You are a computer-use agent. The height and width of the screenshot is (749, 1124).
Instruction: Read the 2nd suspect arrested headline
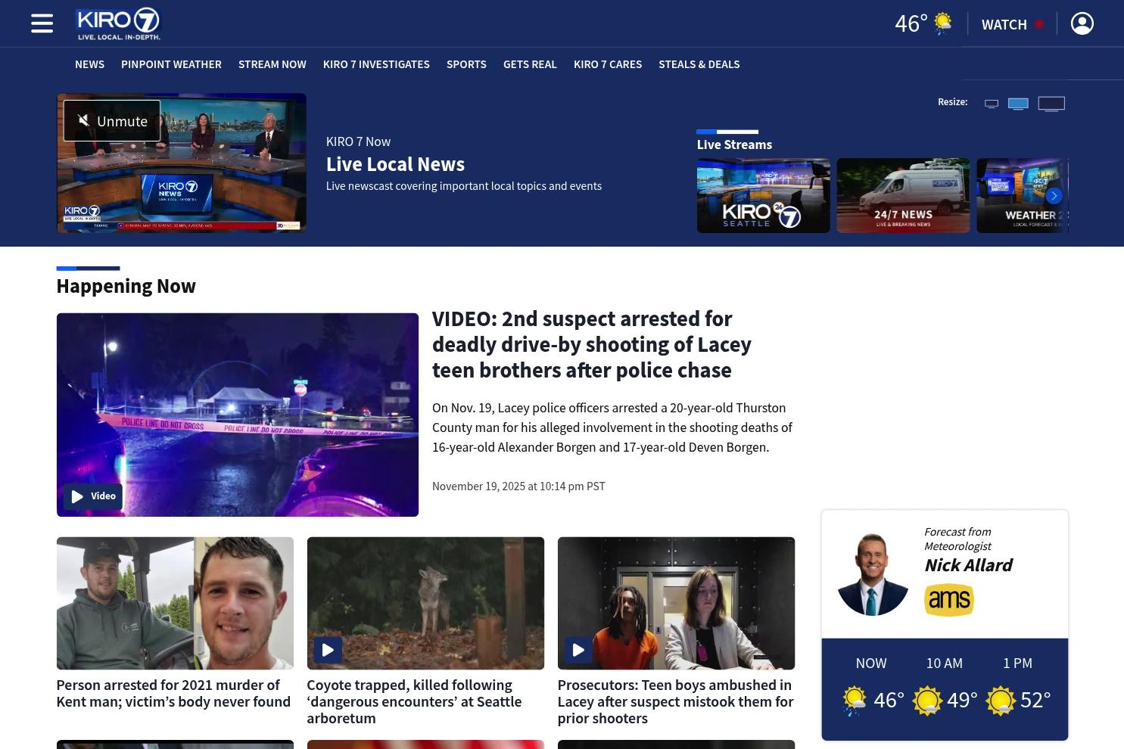coord(591,344)
